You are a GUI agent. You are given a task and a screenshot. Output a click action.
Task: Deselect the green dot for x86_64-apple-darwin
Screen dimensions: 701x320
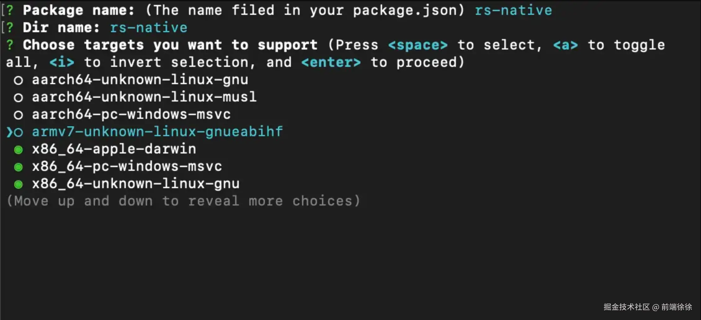(x=19, y=150)
